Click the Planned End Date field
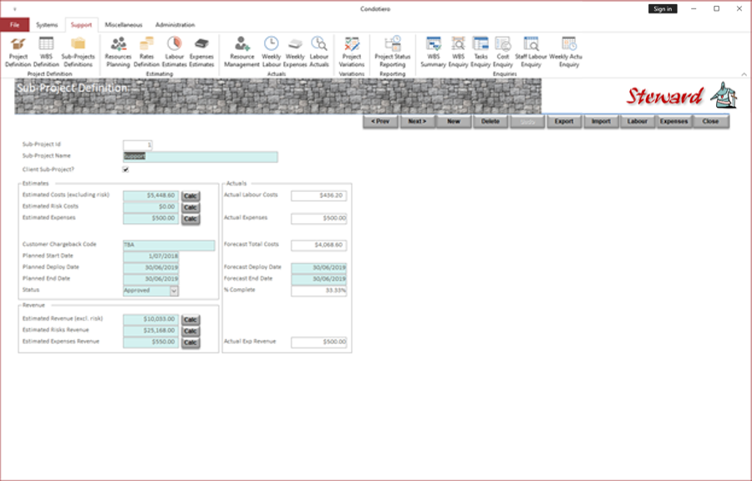This screenshot has height=481, width=752. coord(151,279)
